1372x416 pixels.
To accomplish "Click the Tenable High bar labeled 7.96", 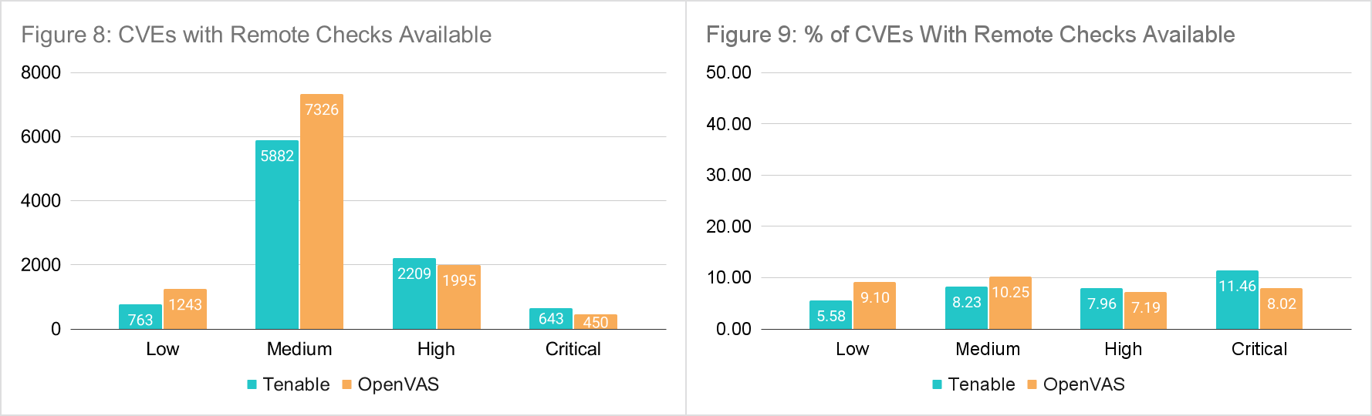I will [x=1102, y=309].
